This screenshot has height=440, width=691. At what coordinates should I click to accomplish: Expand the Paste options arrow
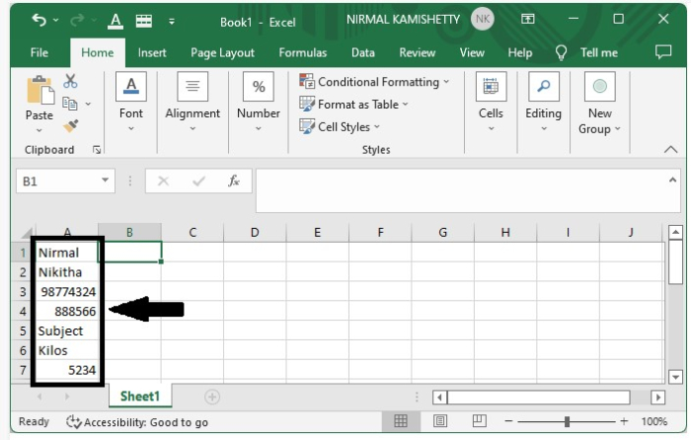click(39, 130)
